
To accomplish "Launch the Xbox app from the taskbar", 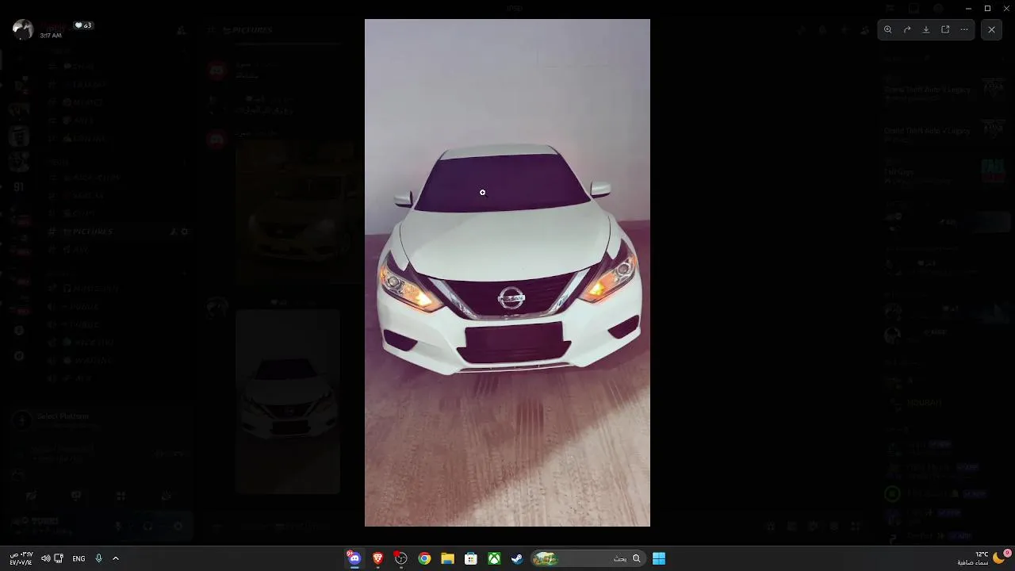I will click(x=494, y=558).
